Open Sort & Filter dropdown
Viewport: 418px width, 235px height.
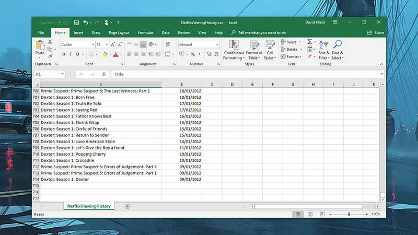point(324,50)
